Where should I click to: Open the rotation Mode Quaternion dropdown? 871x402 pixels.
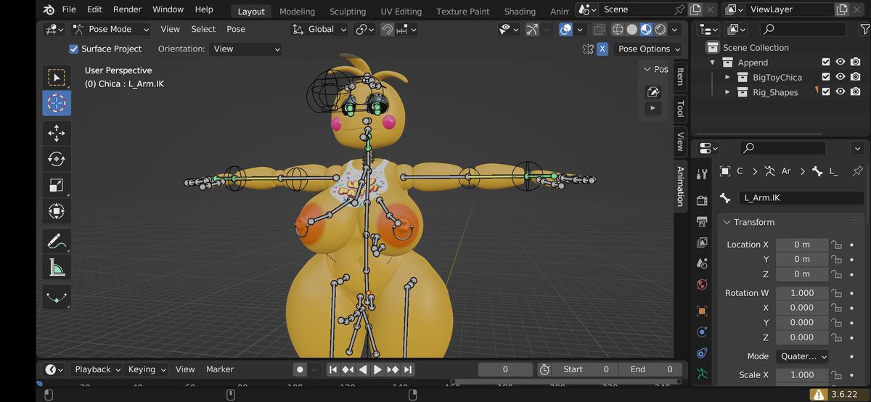tap(803, 356)
